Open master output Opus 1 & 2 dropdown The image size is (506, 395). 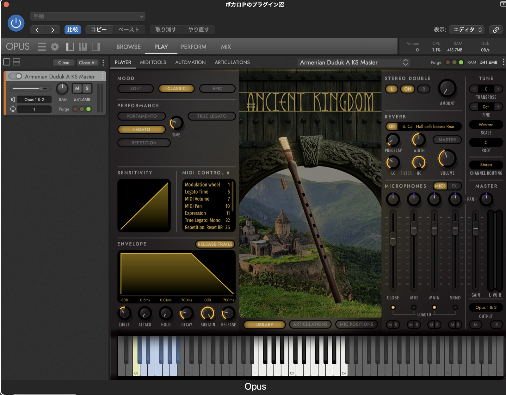tap(486, 307)
